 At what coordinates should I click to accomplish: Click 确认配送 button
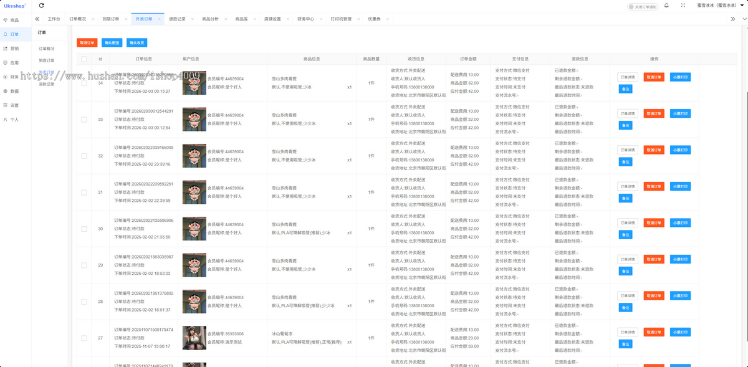coord(112,43)
